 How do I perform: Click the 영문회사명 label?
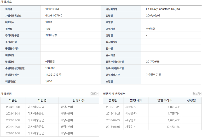(x=112, y=9)
